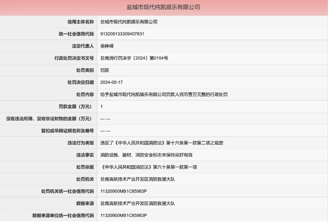
Task: Click credit code 913209133309407831
Action: [122, 34]
